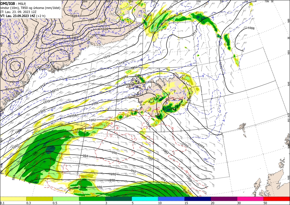Click the '70N 5E' corner label
Viewport: 290px width, 205px height.
(269, 1)
